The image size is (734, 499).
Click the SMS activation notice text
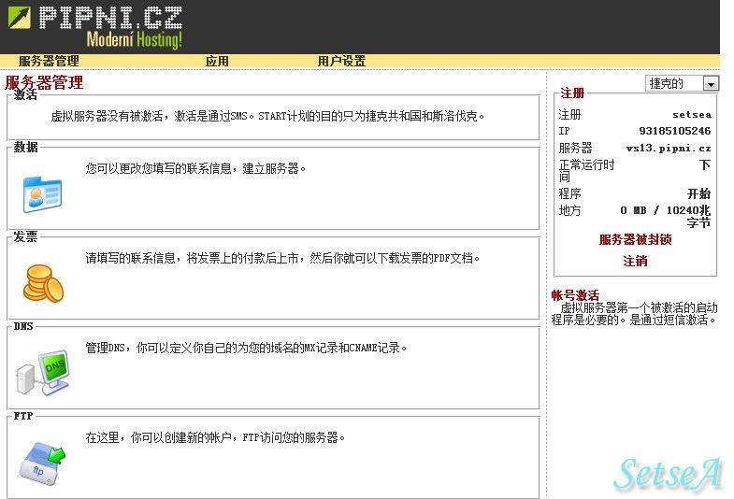[x=267, y=116]
